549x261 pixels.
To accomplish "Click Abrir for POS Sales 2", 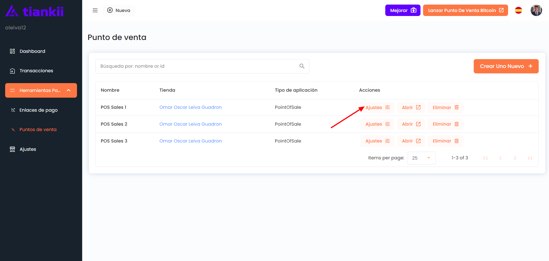I will [411, 124].
